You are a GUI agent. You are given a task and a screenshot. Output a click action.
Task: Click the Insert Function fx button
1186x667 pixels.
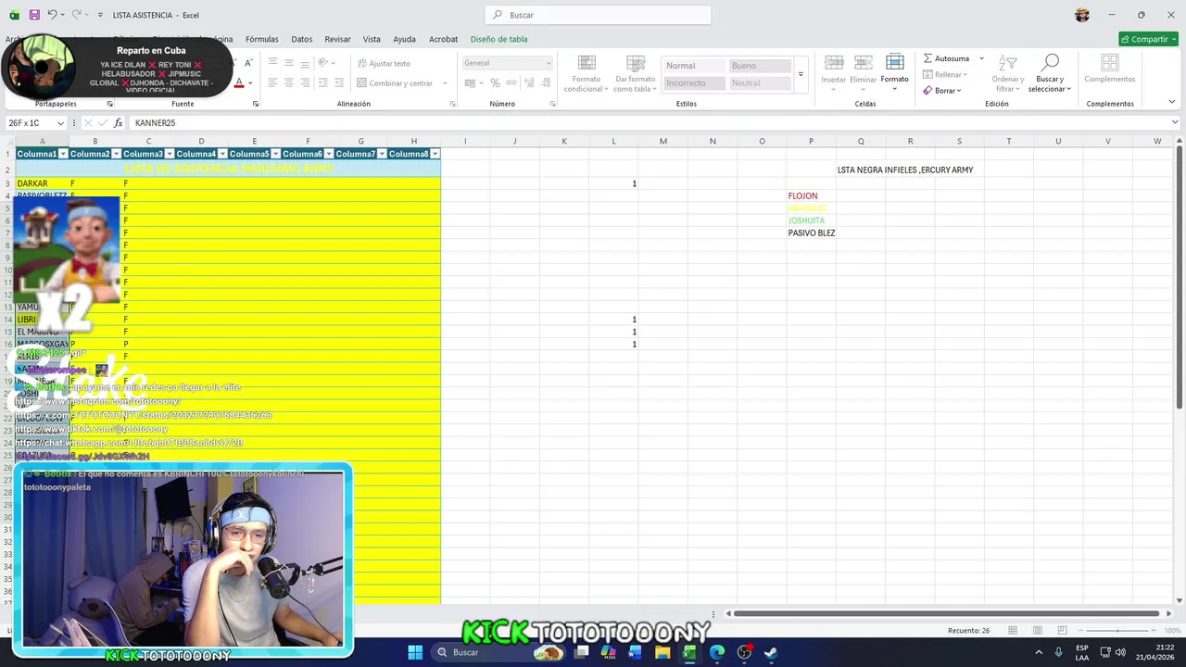pyautogui.click(x=119, y=123)
